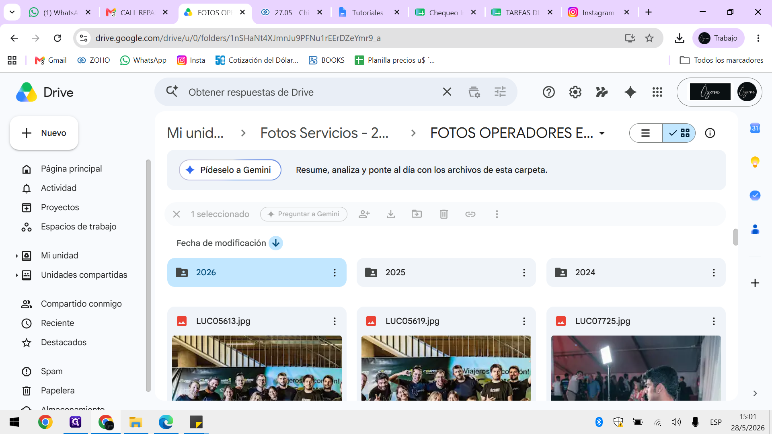
Task: Click the Gemini sparkle icon in header
Action: click(x=630, y=92)
